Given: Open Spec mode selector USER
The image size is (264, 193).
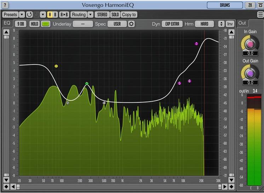Looking at the screenshot, I should point(117,24).
